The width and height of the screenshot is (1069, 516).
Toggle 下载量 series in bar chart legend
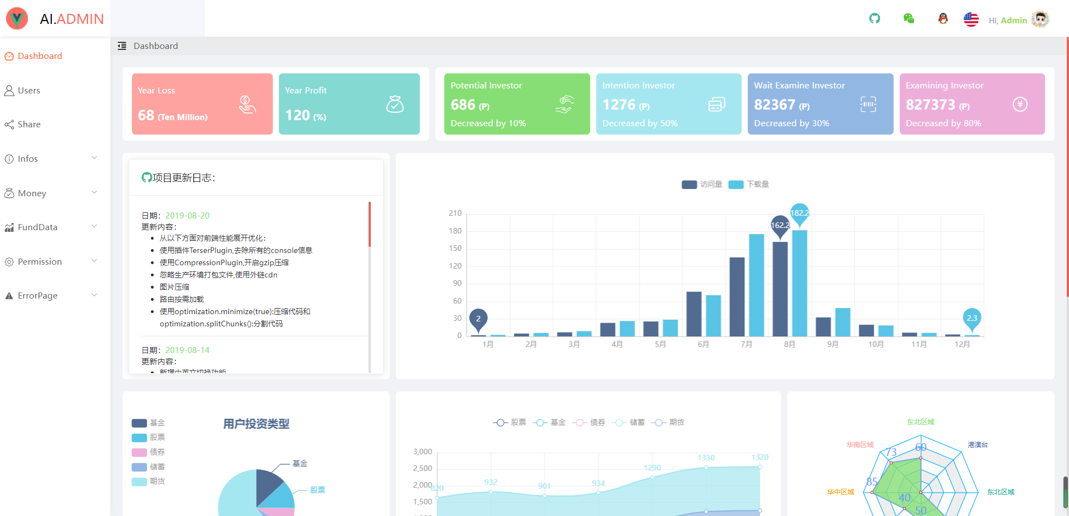[749, 185]
